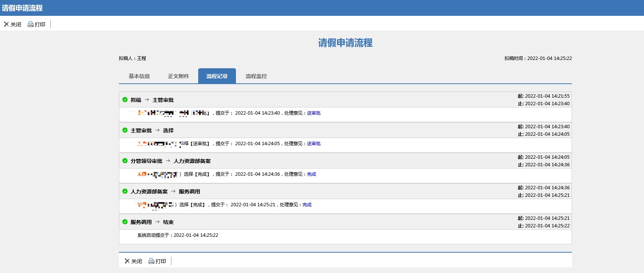This screenshot has width=644, height=273.
Task: Open the 正文附件 tab
Action: coord(179,76)
